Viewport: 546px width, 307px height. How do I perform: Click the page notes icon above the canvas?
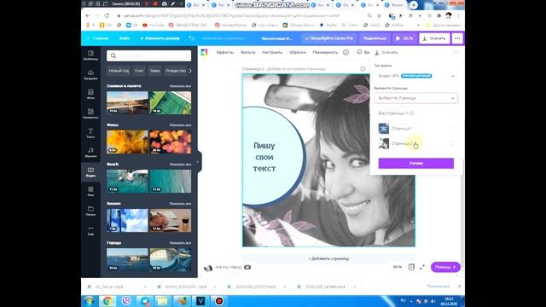[x=363, y=69]
